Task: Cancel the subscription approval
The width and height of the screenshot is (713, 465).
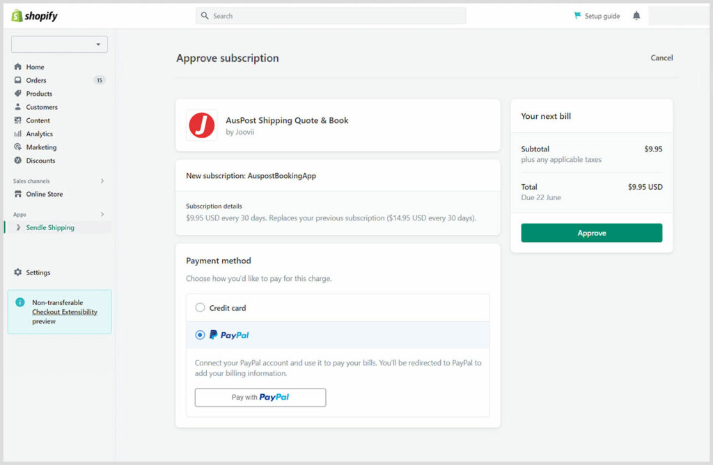Action: coord(661,58)
